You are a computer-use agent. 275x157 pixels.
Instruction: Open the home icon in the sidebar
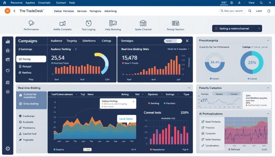pos(7,50)
